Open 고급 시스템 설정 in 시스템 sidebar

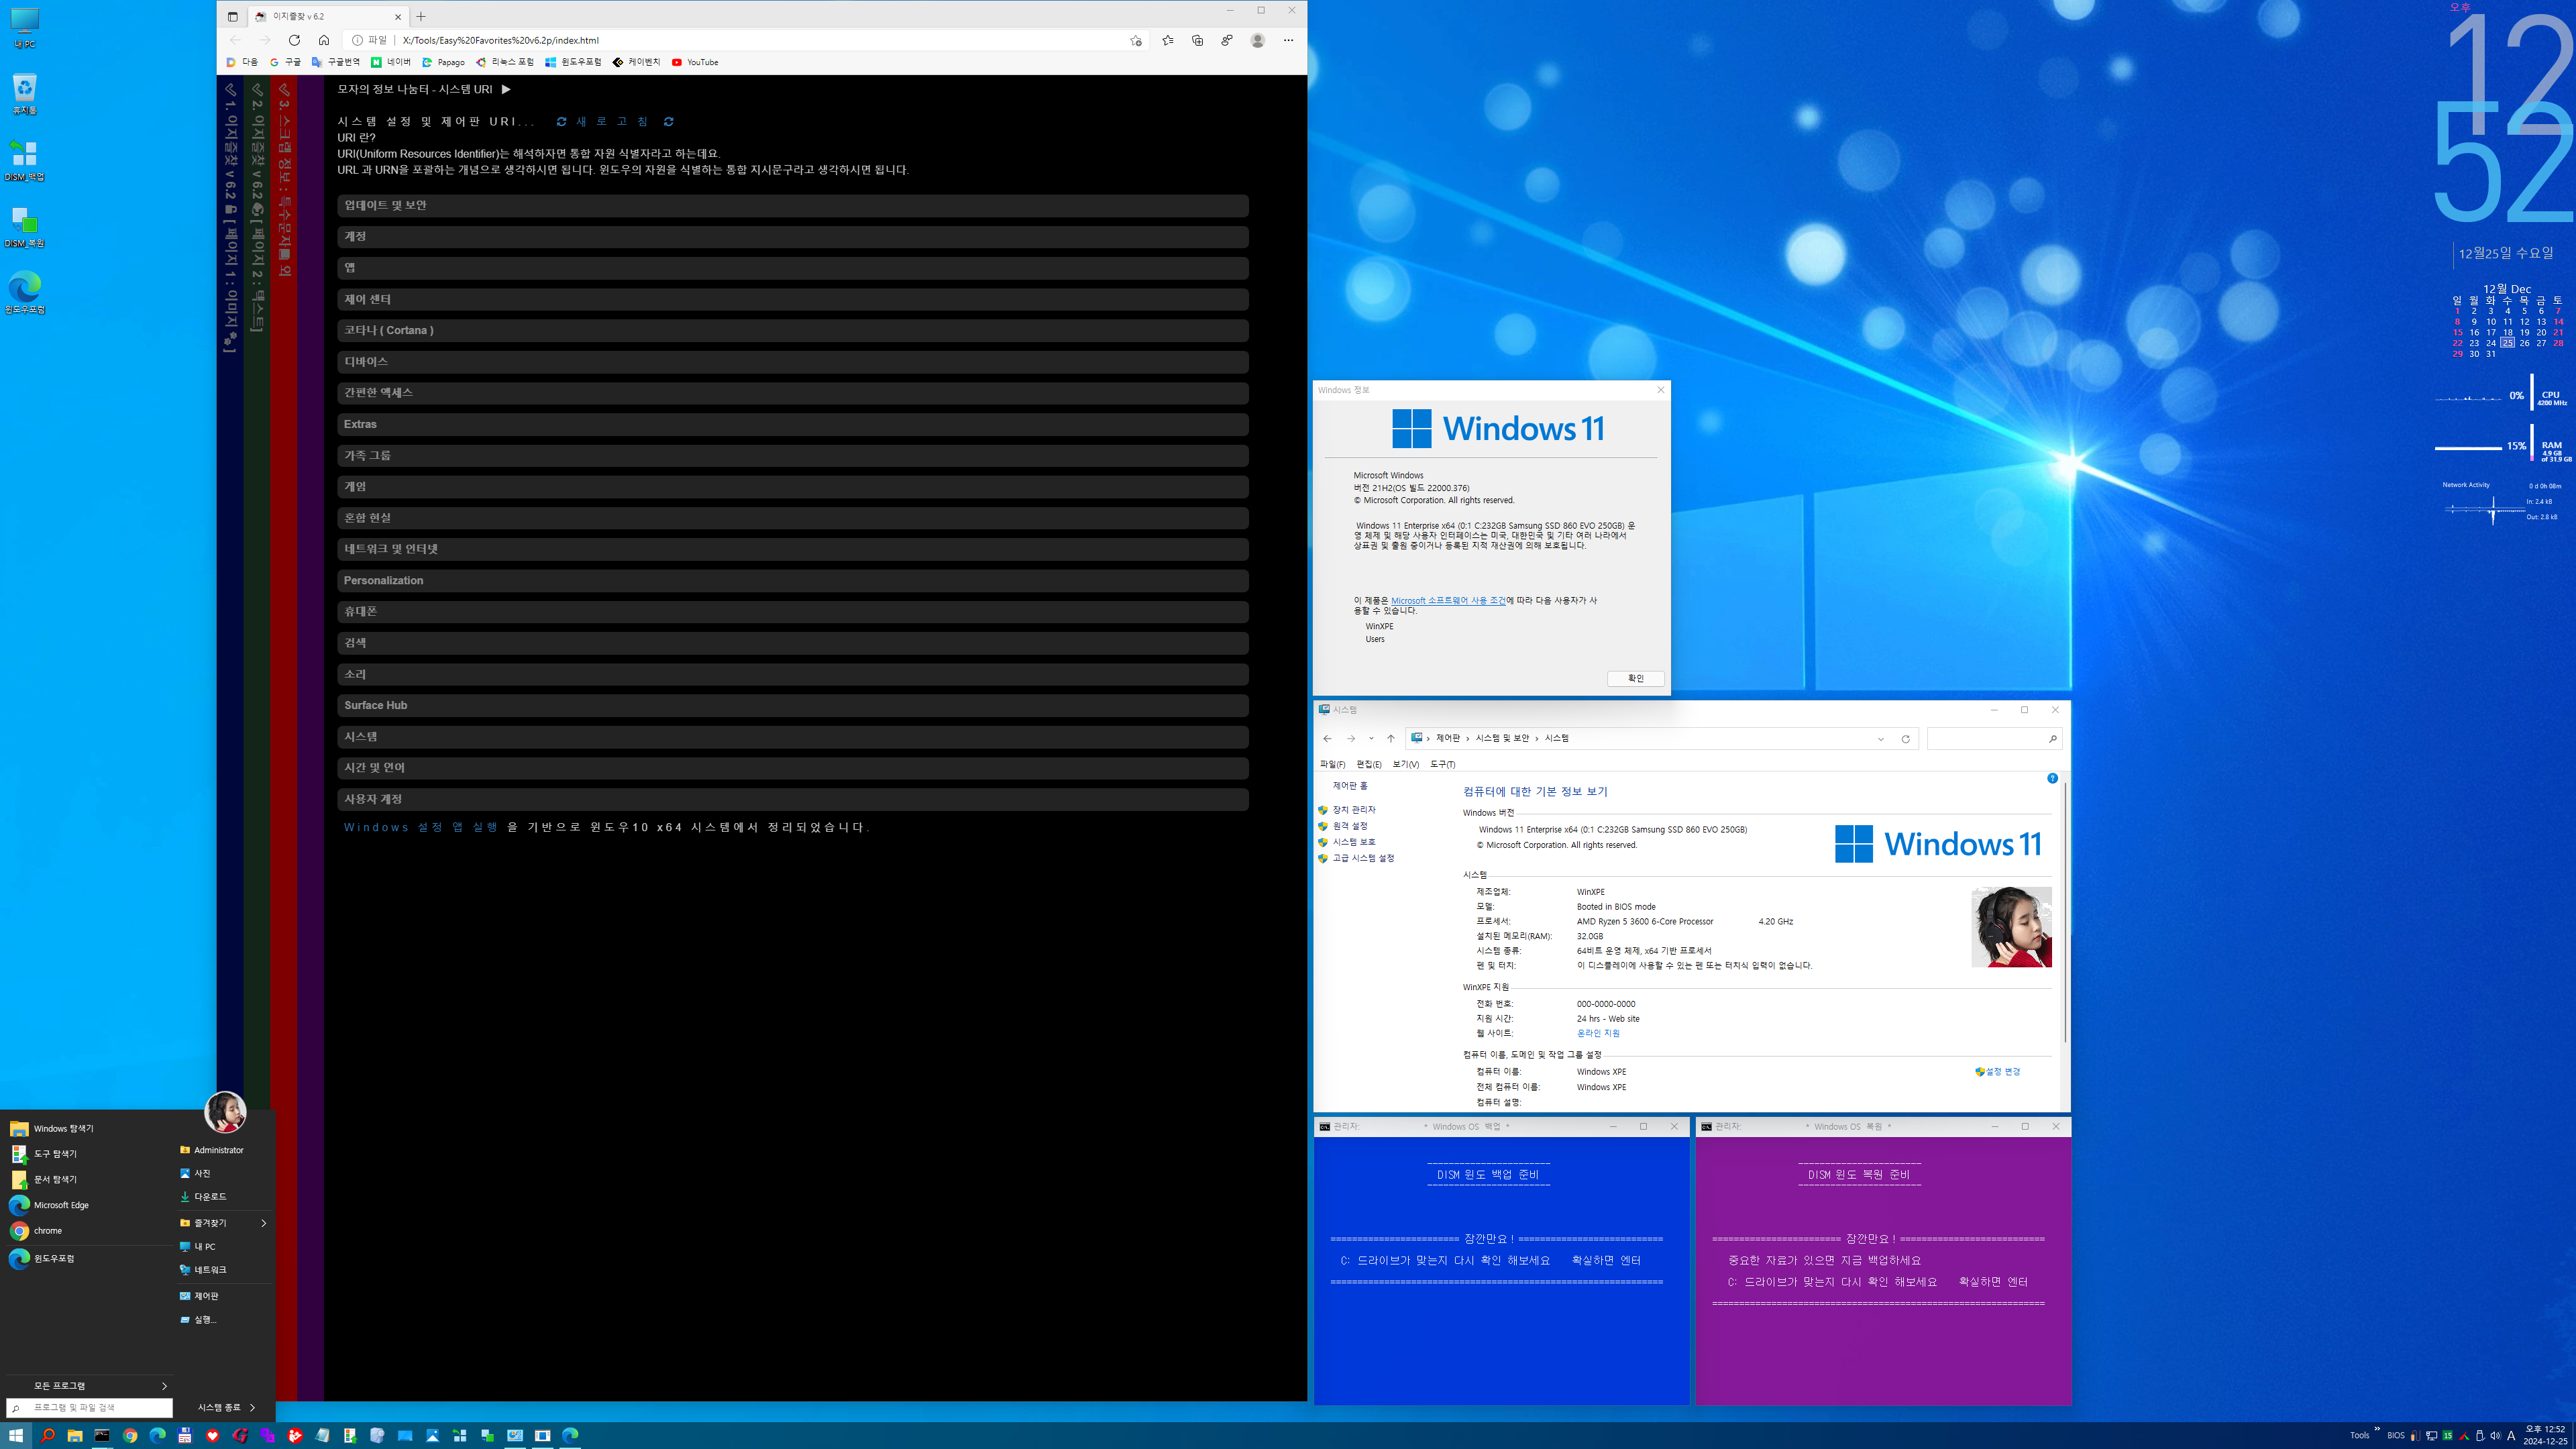[1363, 858]
